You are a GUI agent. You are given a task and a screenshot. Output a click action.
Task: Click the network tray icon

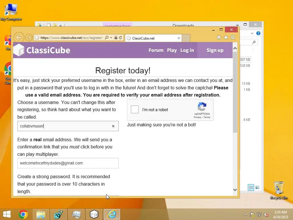[x=259, y=215]
